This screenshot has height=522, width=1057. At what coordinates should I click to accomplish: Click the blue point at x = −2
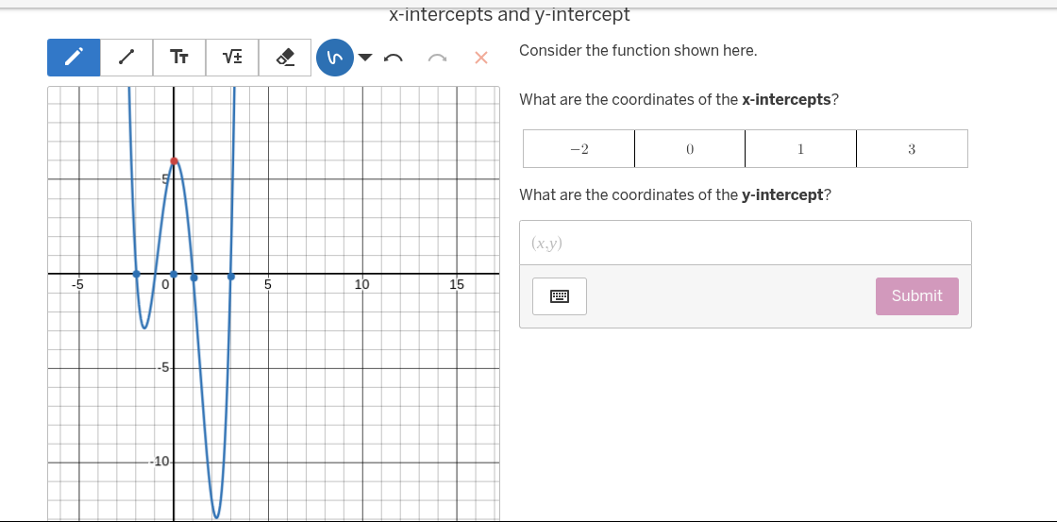coord(136,274)
